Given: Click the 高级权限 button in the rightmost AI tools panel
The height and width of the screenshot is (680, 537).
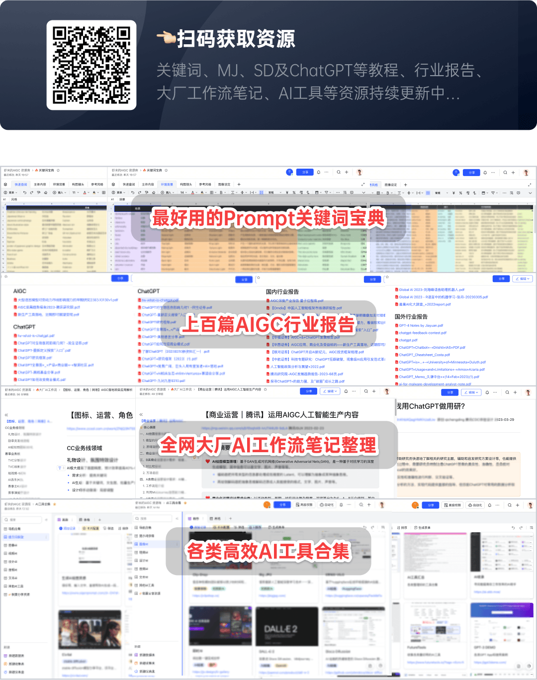Looking at the screenshot, I should (x=452, y=505).
